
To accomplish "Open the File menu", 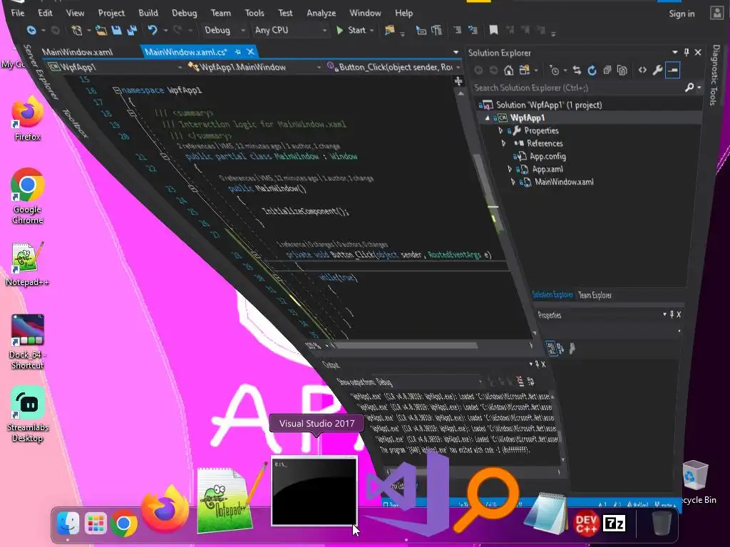I will pyautogui.click(x=18, y=13).
